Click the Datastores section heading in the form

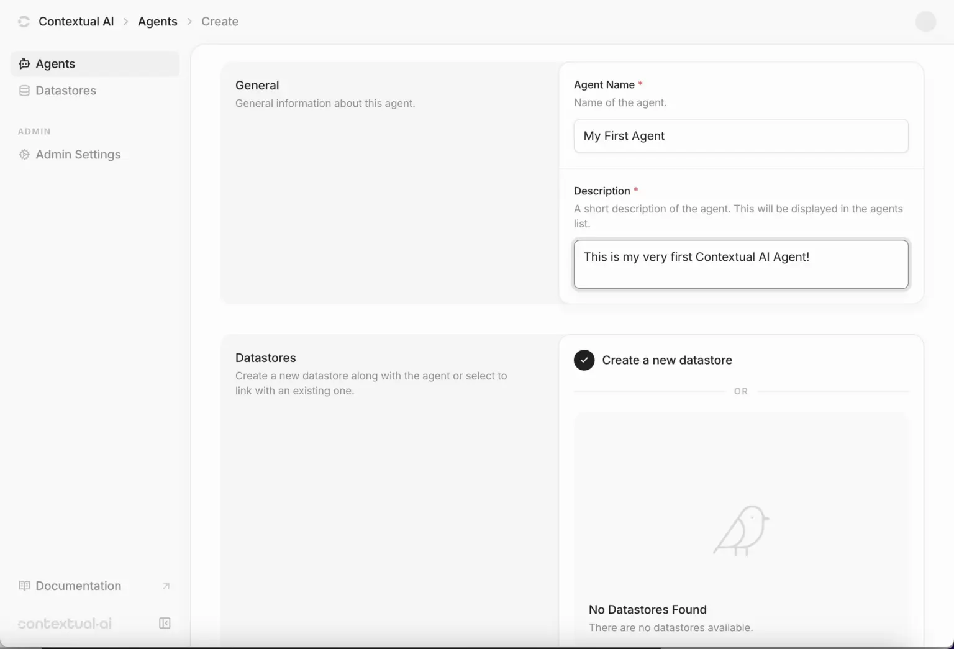click(x=266, y=358)
